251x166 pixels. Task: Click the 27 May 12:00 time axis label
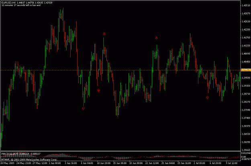[x=40, y=163]
